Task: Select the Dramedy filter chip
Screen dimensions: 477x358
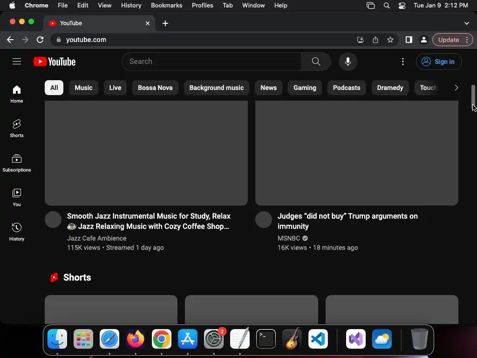Action: pyautogui.click(x=390, y=88)
